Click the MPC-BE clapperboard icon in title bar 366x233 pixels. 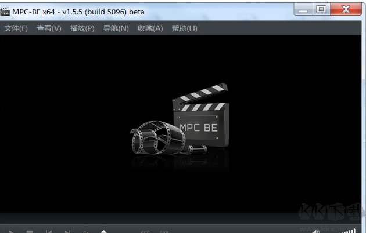(5, 12)
